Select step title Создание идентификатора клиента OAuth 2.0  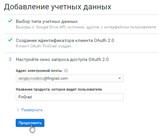tap(65, 41)
